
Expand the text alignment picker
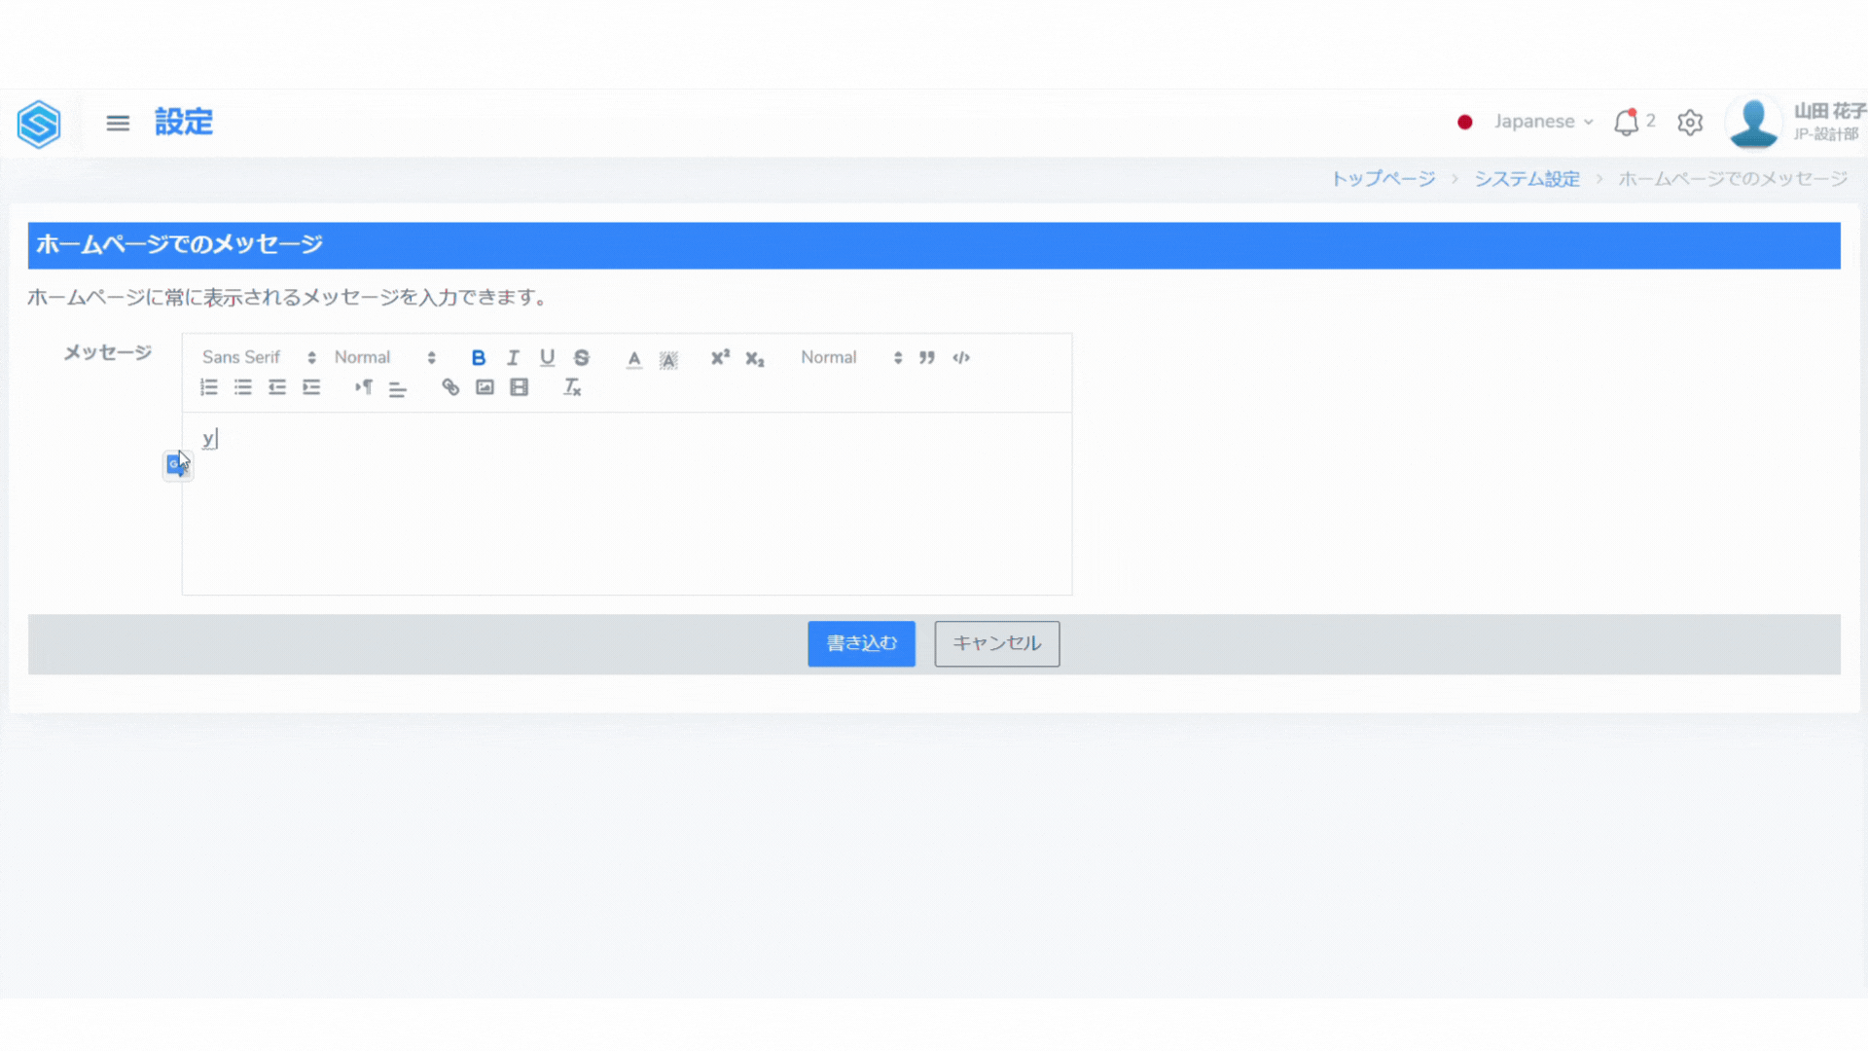click(x=398, y=388)
